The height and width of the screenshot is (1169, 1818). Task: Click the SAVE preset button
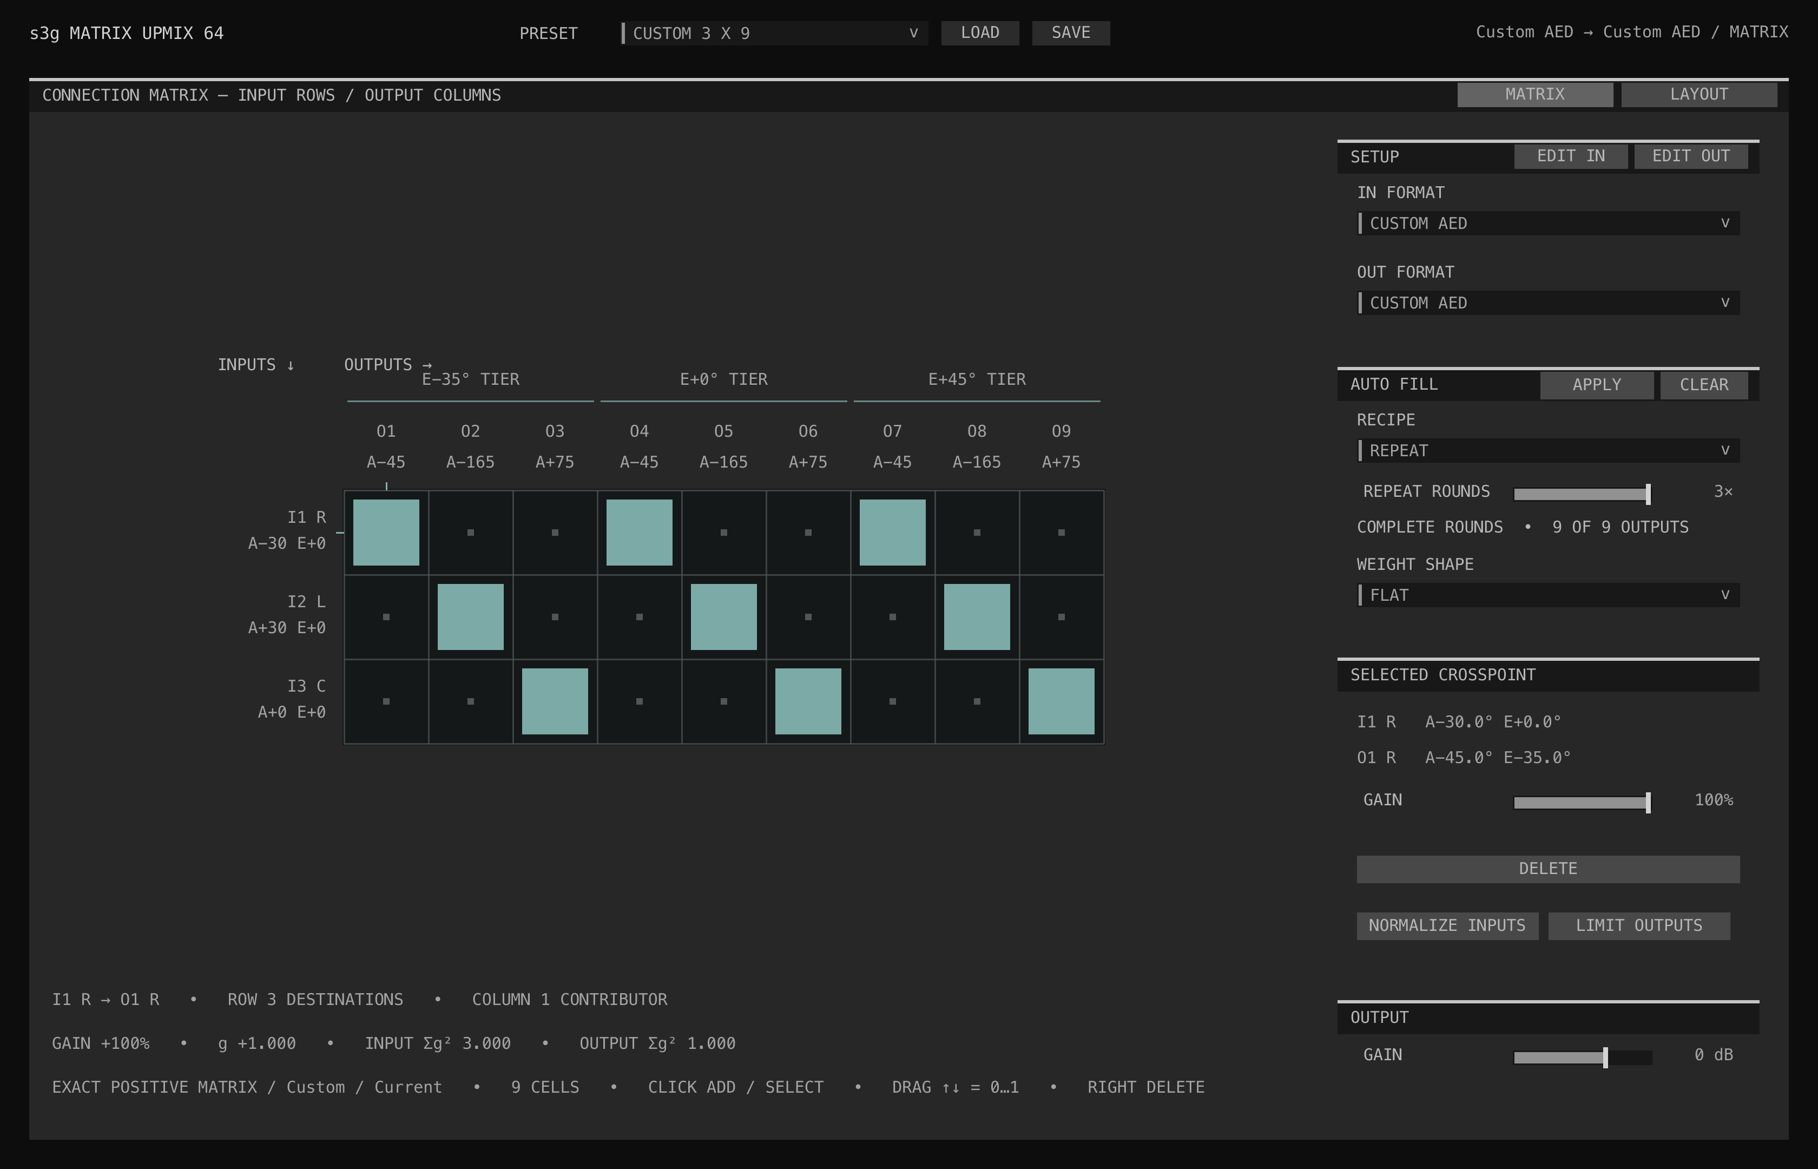[x=1071, y=32]
